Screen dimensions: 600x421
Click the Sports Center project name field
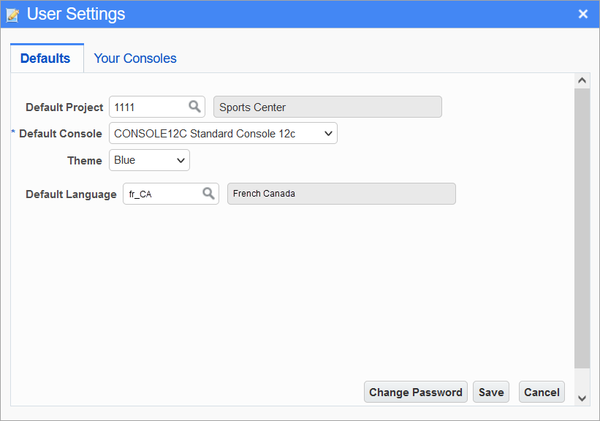[327, 107]
